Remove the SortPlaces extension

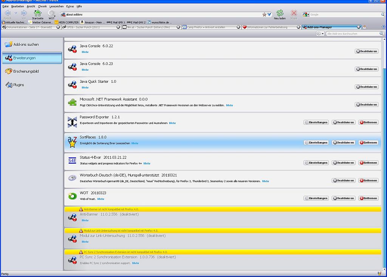pos(368,143)
